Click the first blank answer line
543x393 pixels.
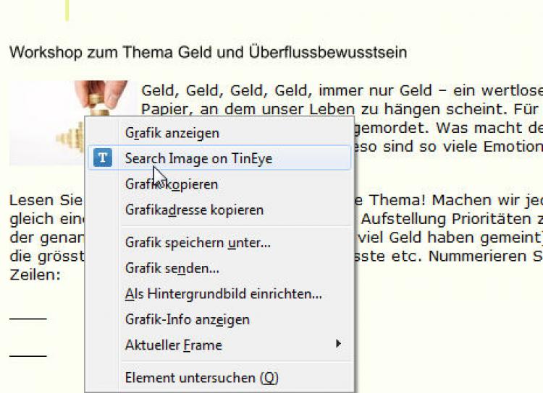click(28, 319)
